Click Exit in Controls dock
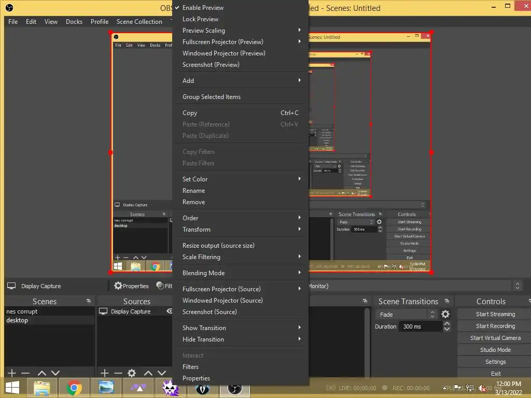This screenshot has width=531, height=398. click(495, 373)
